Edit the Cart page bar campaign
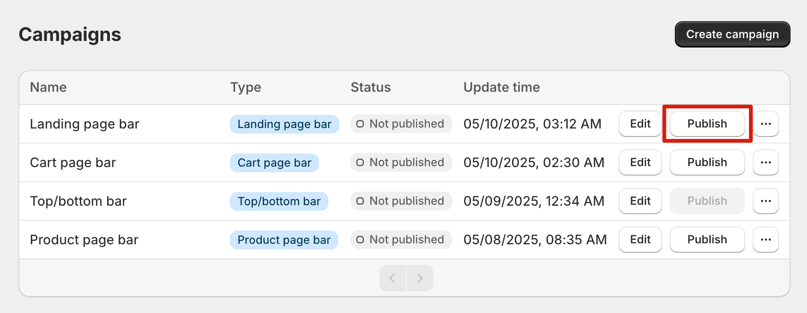807x313 pixels. [640, 162]
